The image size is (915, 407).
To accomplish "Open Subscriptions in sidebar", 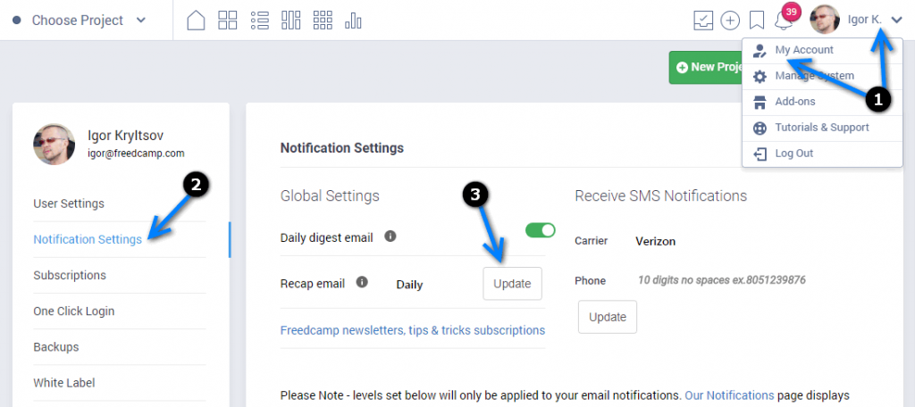I will 70,275.
